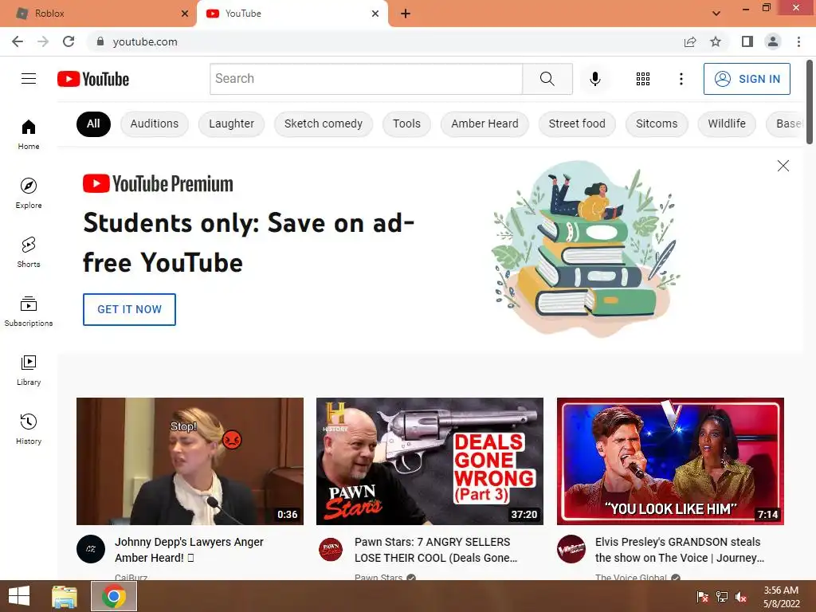Select the Tools filter chip
The image size is (816, 612).
(x=406, y=124)
